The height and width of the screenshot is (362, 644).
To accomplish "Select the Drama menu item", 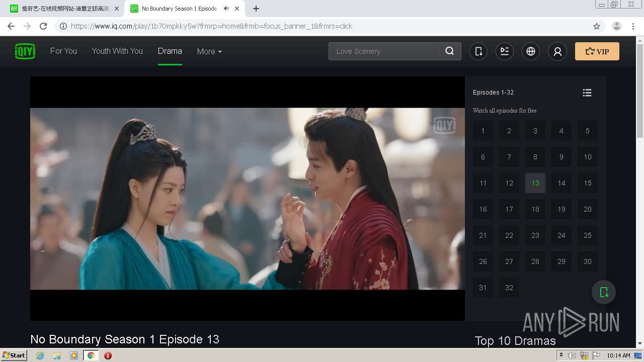I will 170,51.
